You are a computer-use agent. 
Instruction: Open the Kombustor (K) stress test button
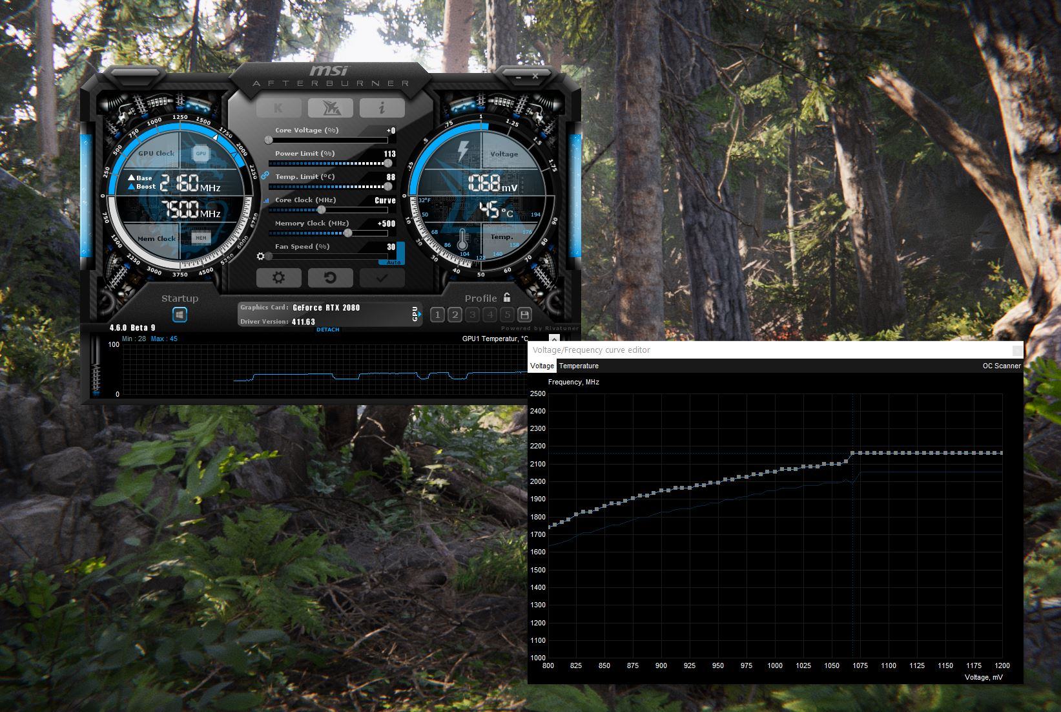click(x=278, y=108)
